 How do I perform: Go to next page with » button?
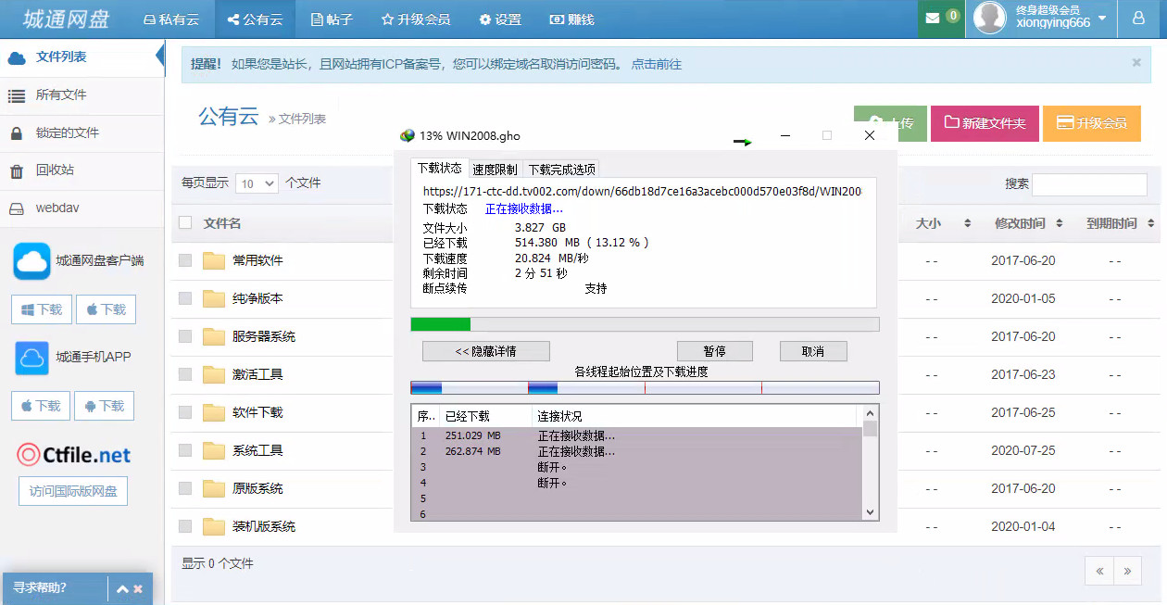[1127, 571]
